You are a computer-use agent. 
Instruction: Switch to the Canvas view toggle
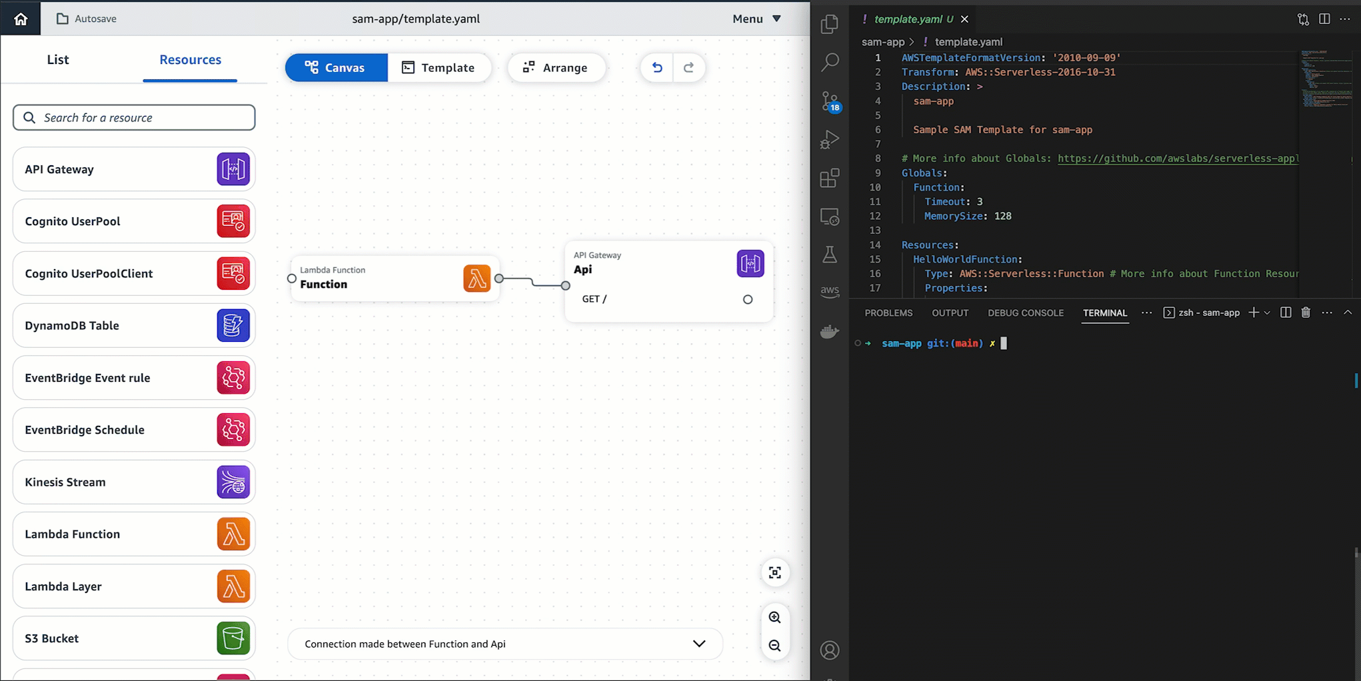click(x=336, y=67)
